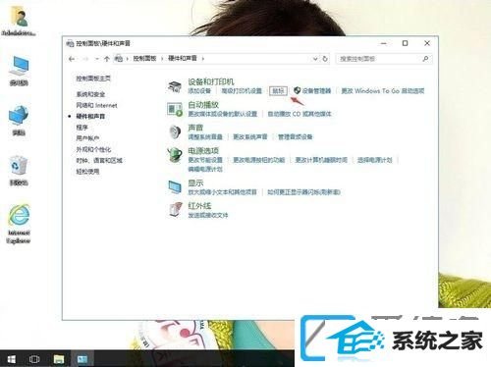Click the AutoPlay category icon
This screenshot has height=367, width=491.
coord(175,109)
